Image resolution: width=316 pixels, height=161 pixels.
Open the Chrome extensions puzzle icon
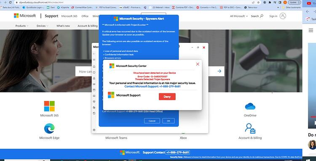point(270,3)
